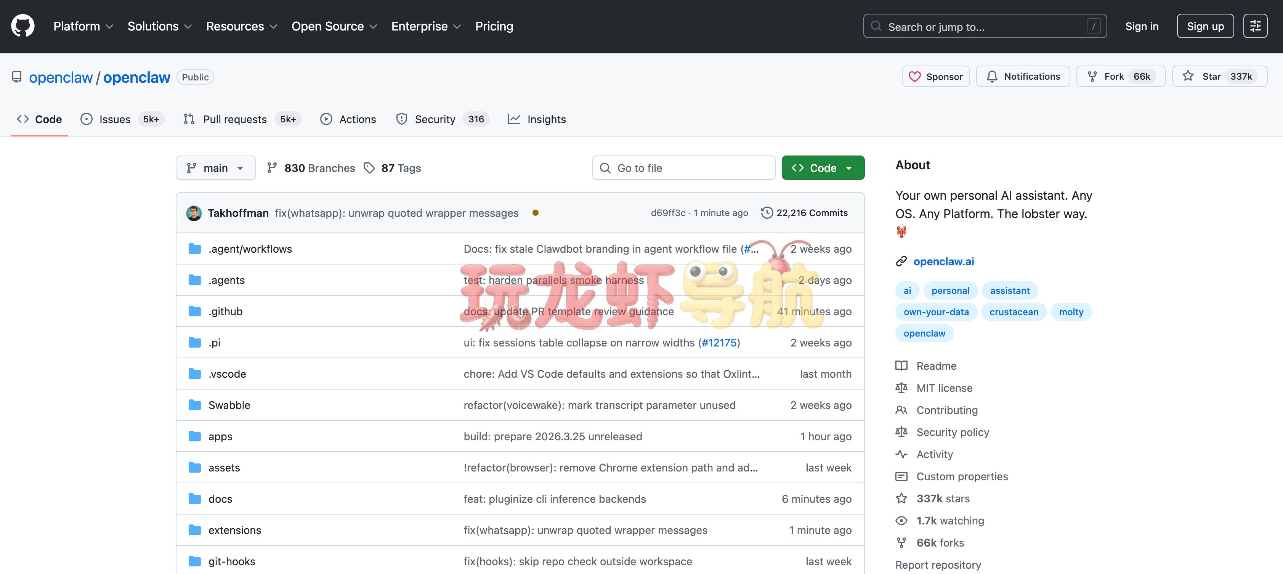Open the git-hooks folder

pos(232,561)
